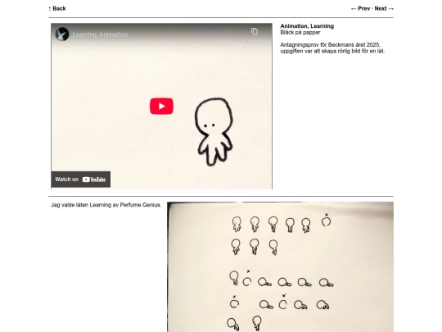Viewport: 442px width, 332px height.
Task: Click the Back link
Action: coord(57,8)
